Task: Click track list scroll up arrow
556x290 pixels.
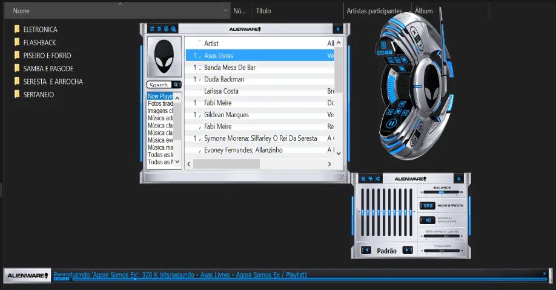Action: 339,43
